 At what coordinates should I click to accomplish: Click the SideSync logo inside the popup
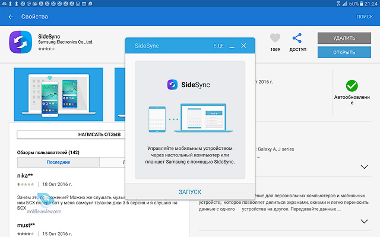point(172,85)
